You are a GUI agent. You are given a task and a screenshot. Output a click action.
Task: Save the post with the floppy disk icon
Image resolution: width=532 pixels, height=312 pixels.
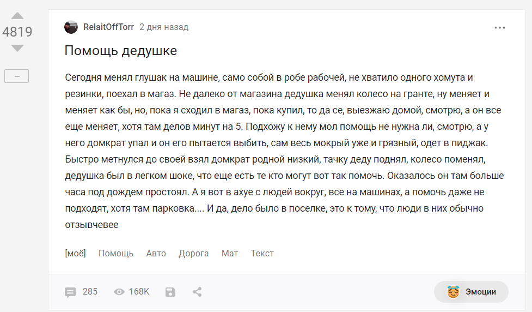point(170,292)
